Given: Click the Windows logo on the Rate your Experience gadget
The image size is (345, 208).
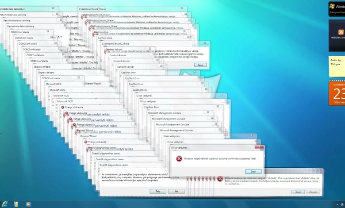Looking at the screenshot, I should click(332, 6).
